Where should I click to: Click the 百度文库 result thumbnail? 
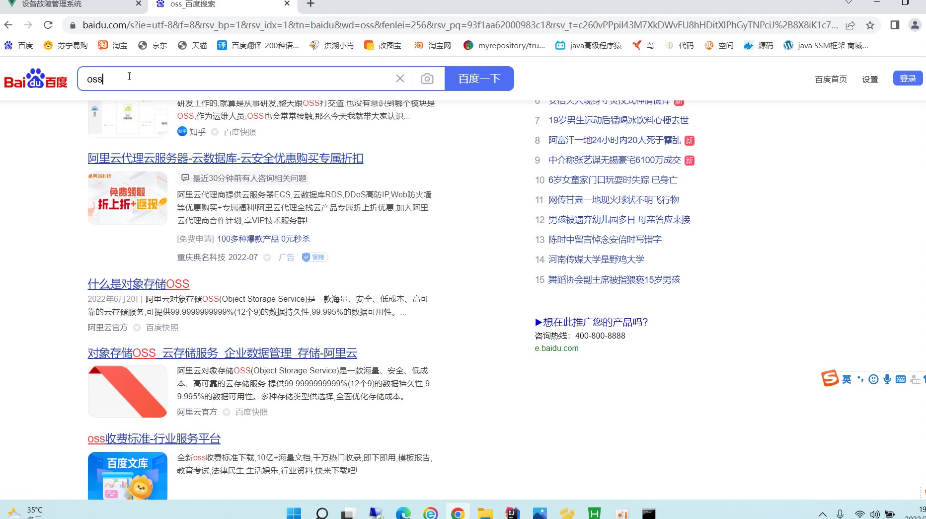point(128,476)
